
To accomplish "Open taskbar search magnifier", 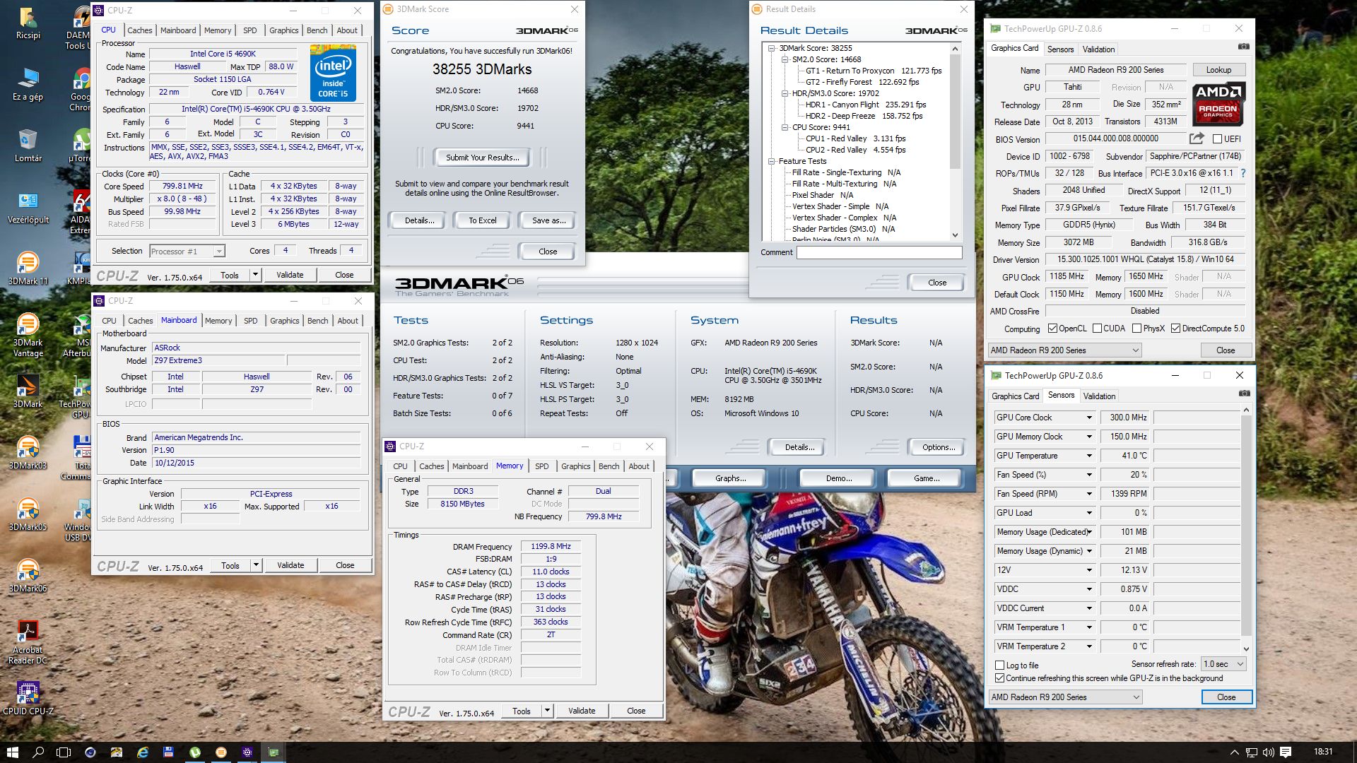I will 38,752.
